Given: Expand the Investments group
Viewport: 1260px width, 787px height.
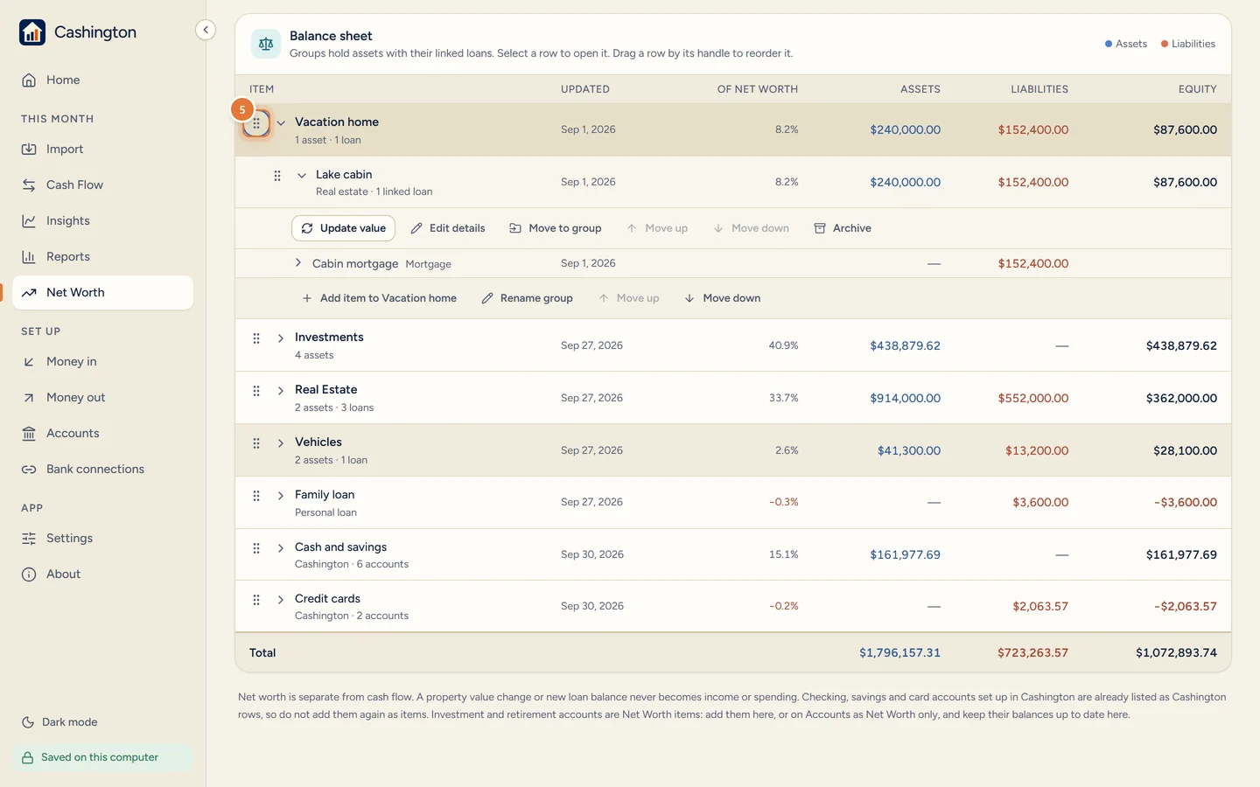Looking at the screenshot, I should click(281, 338).
